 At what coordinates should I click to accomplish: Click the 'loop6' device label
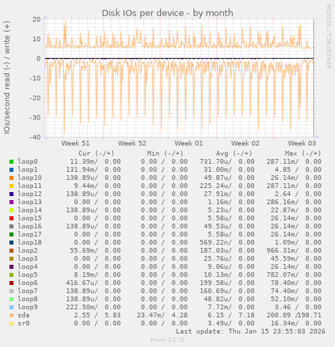pyautogui.click(x=28, y=283)
